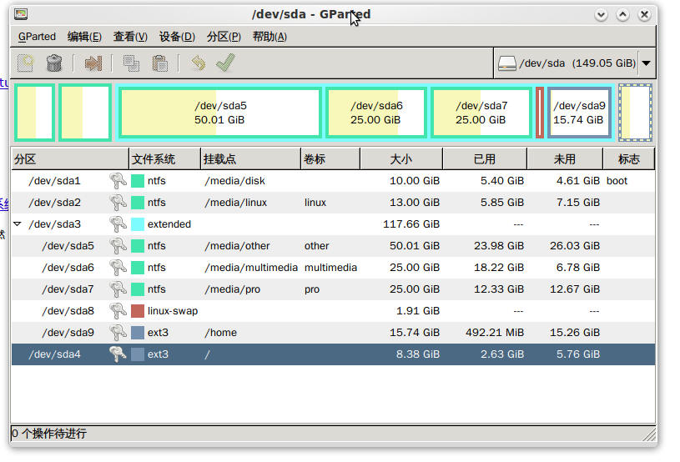Click the key icon on /dev/sda6 row
680x462 pixels.
point(118,268)
